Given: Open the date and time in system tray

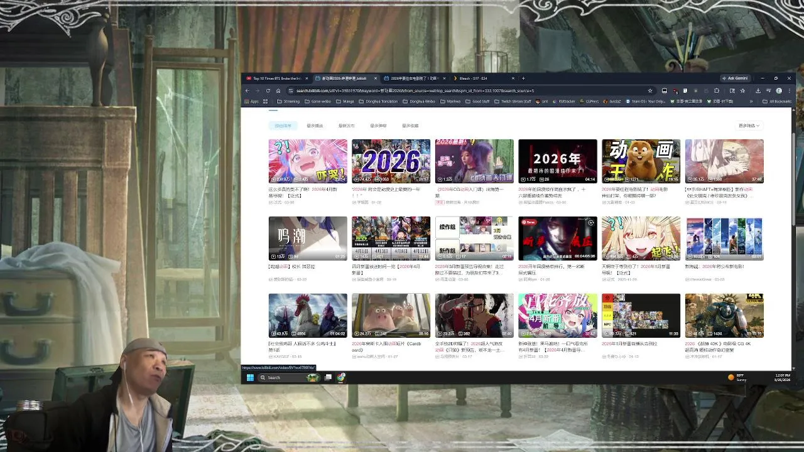Looking at the screenshot, I should point(783,377).
